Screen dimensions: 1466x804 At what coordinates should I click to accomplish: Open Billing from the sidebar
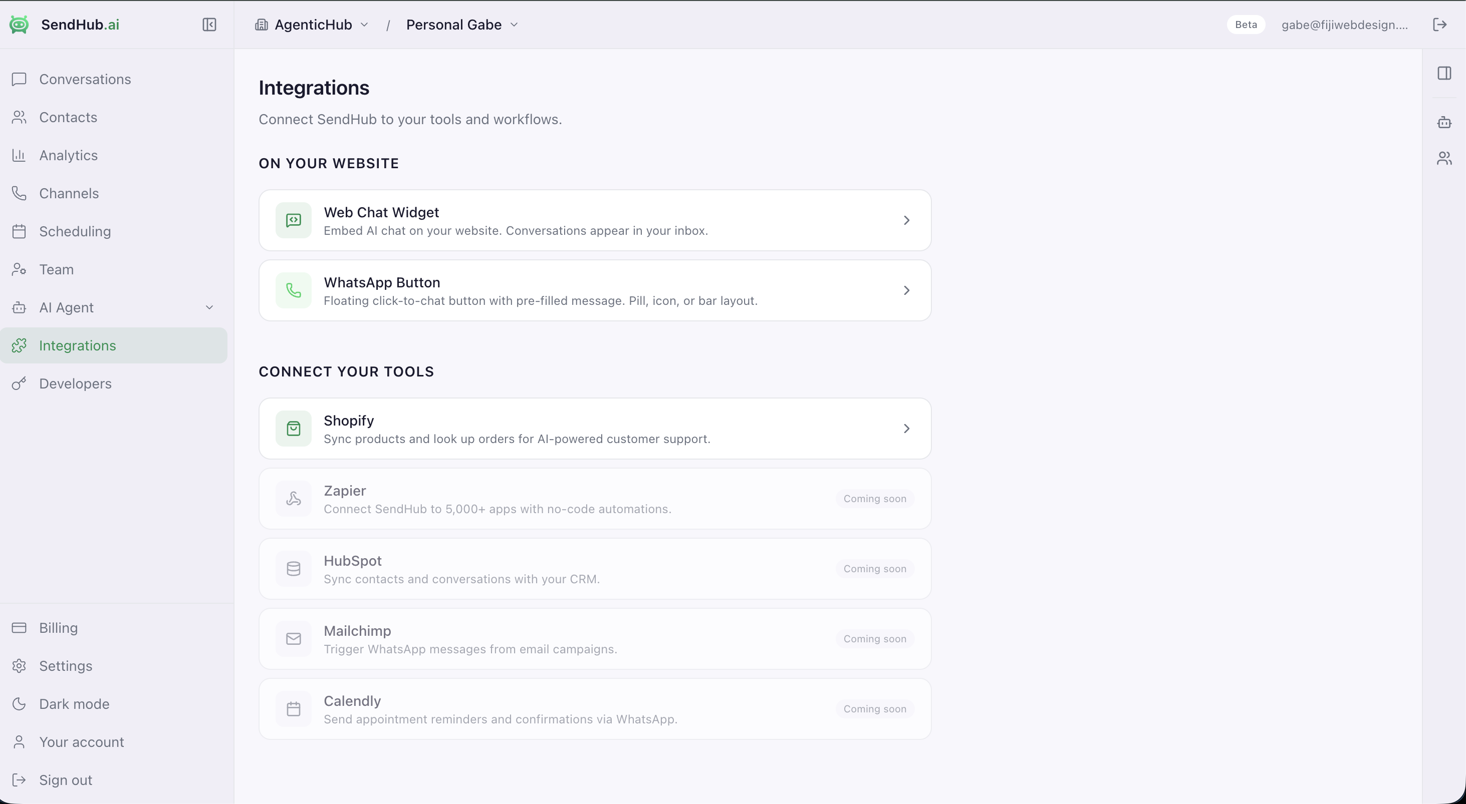114,628
